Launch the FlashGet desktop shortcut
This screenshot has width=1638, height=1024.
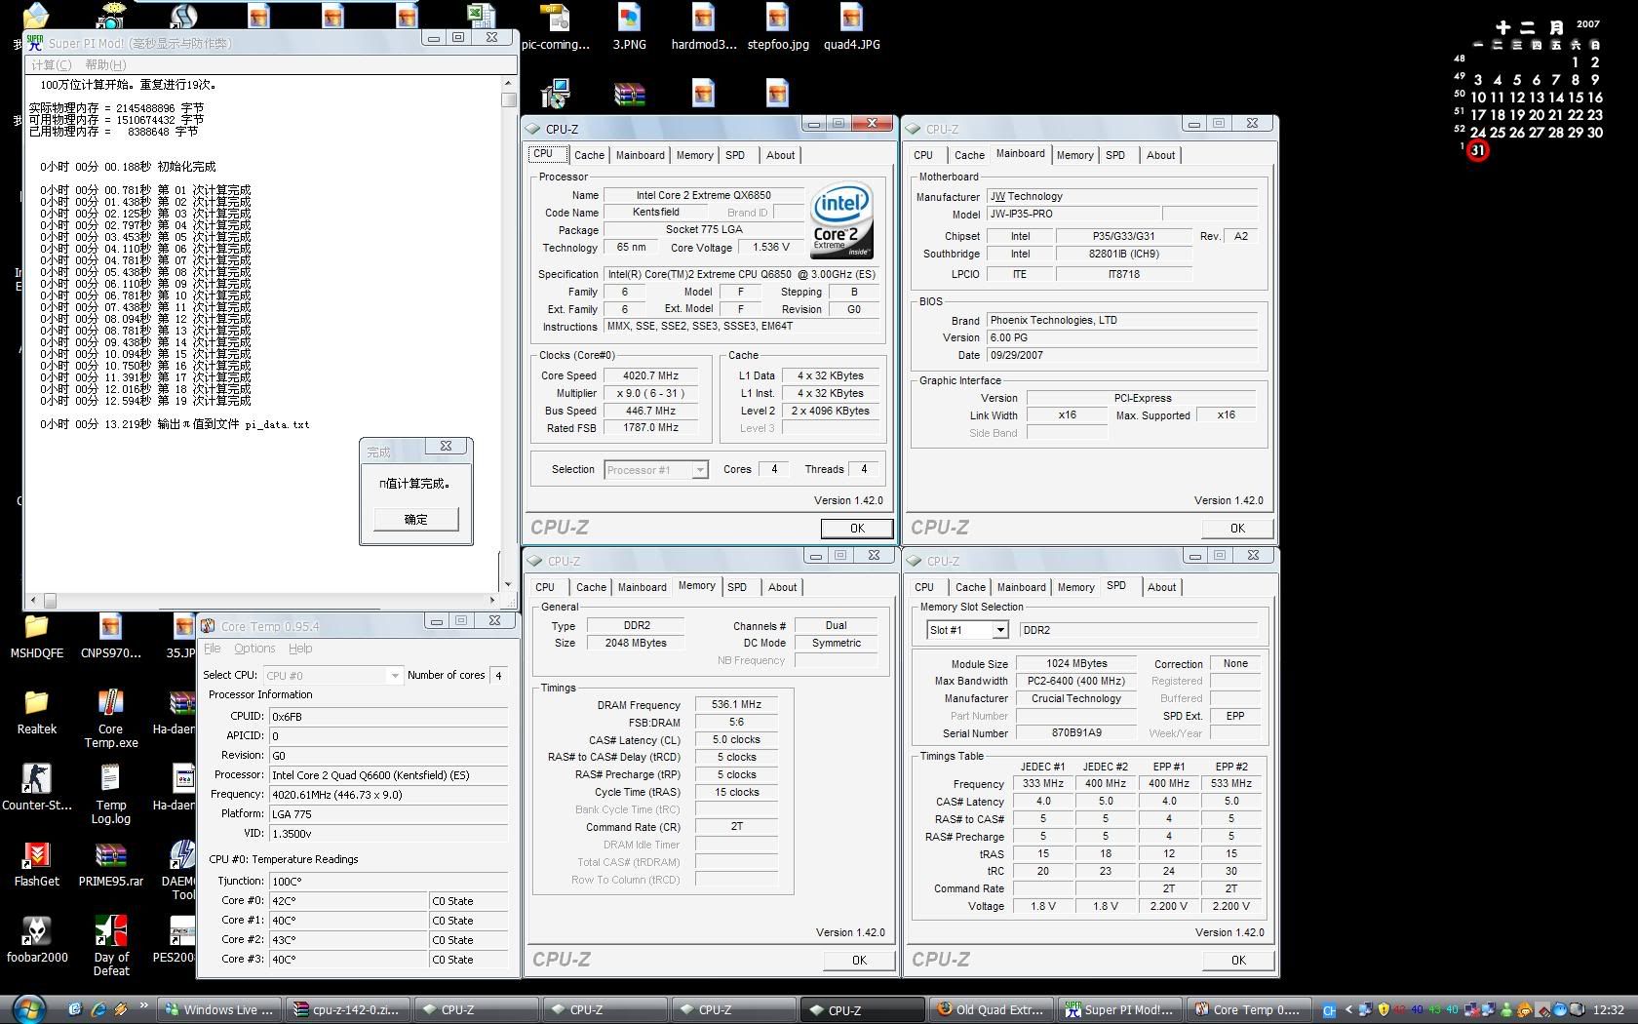36,864
